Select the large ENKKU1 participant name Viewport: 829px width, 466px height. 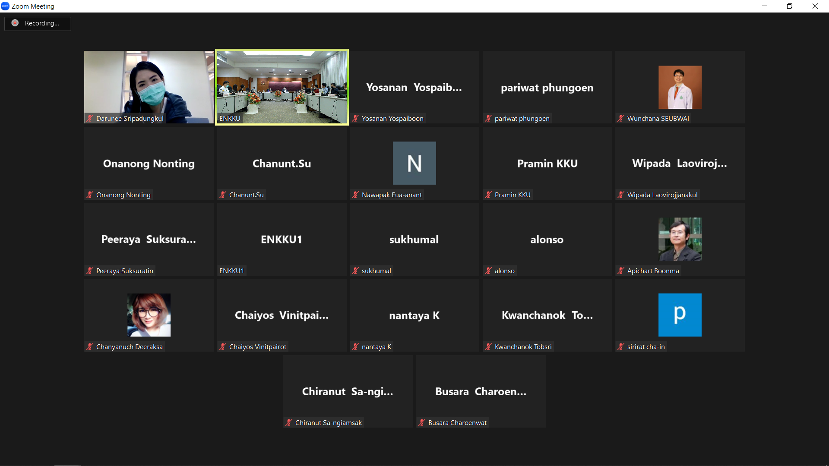tap(282, 239)
